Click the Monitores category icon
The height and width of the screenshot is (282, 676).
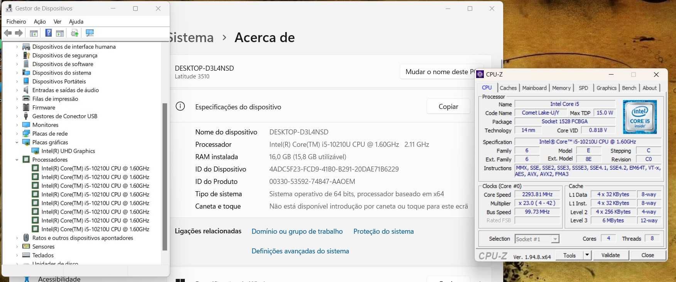[x=26, y=125]
